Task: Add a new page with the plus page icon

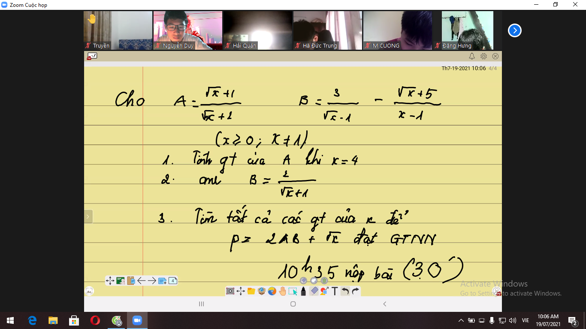Action: tap(162, 281)
